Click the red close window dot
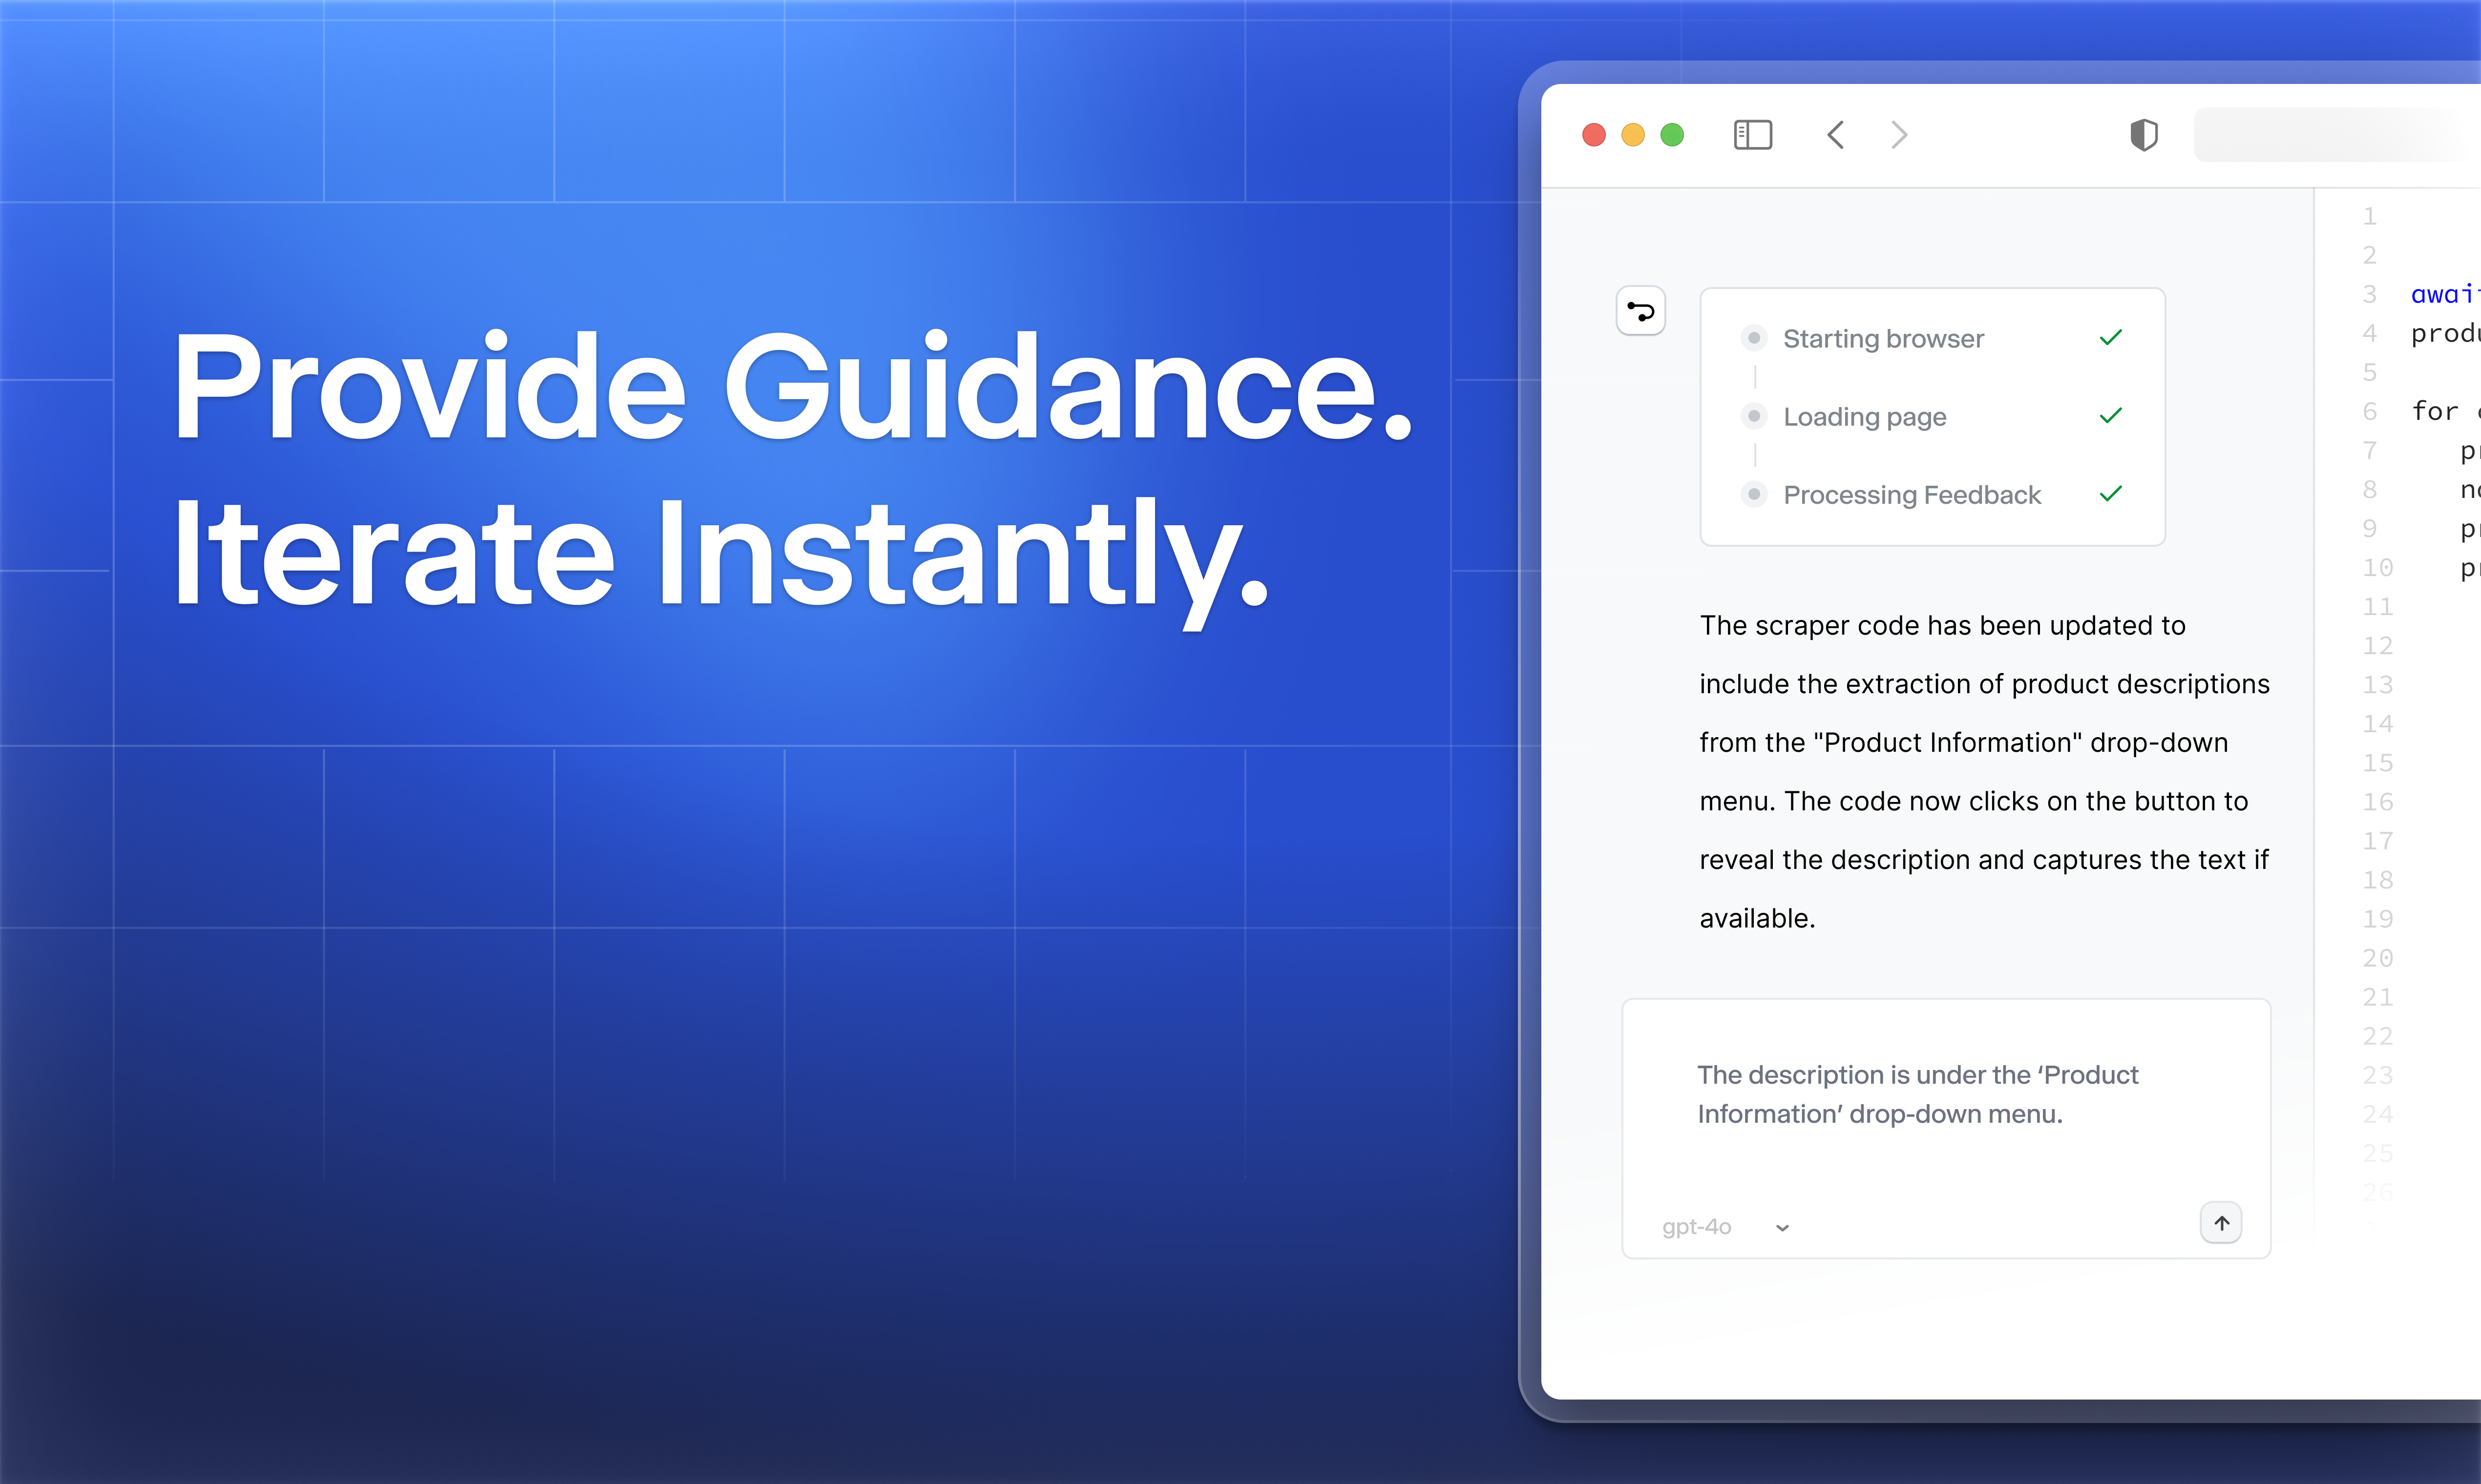 pos(1594,135)
